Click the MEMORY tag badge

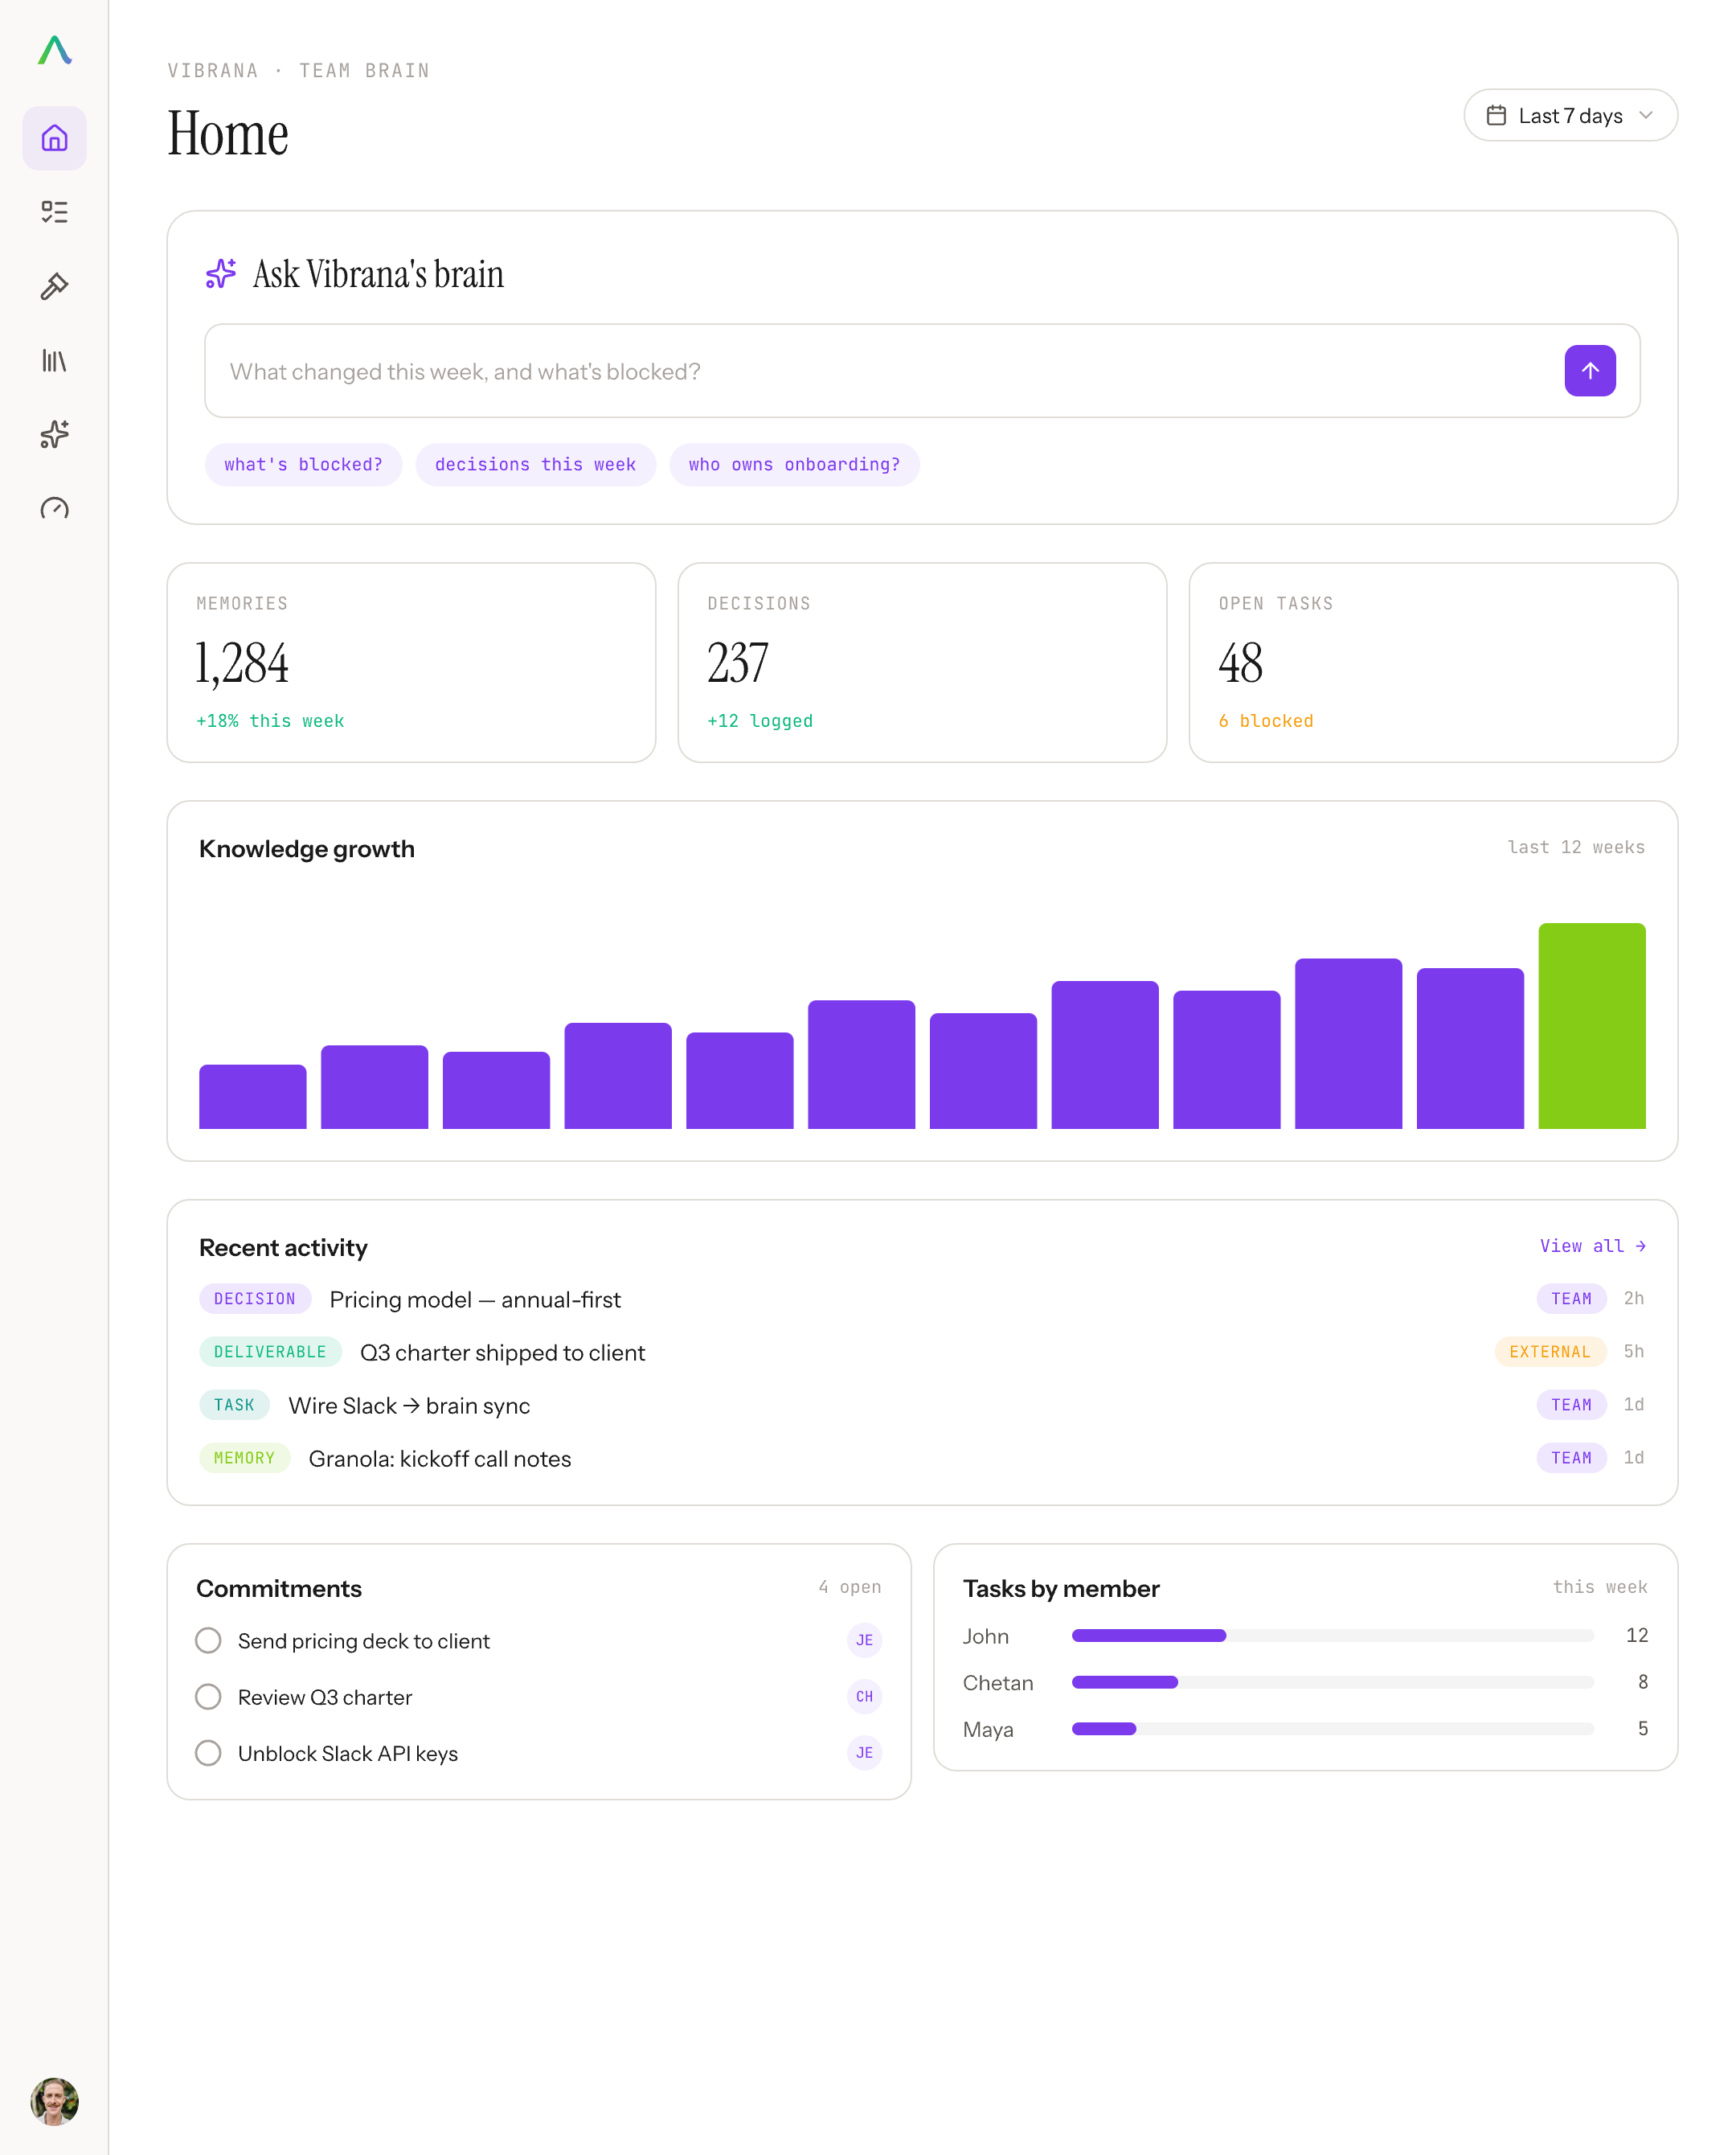tap(244, 1458)
